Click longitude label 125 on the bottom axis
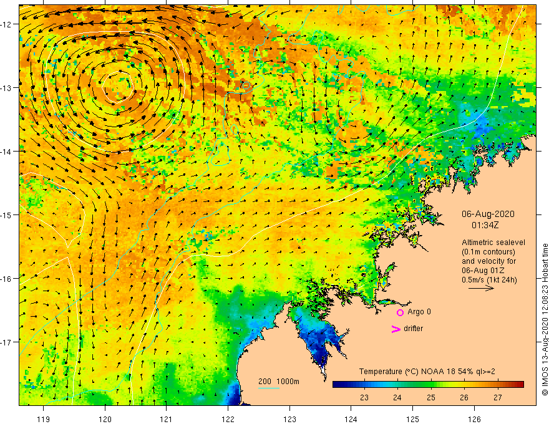This screenshot has height=424, width=549. pyautogui.click(x=413, y=419)
